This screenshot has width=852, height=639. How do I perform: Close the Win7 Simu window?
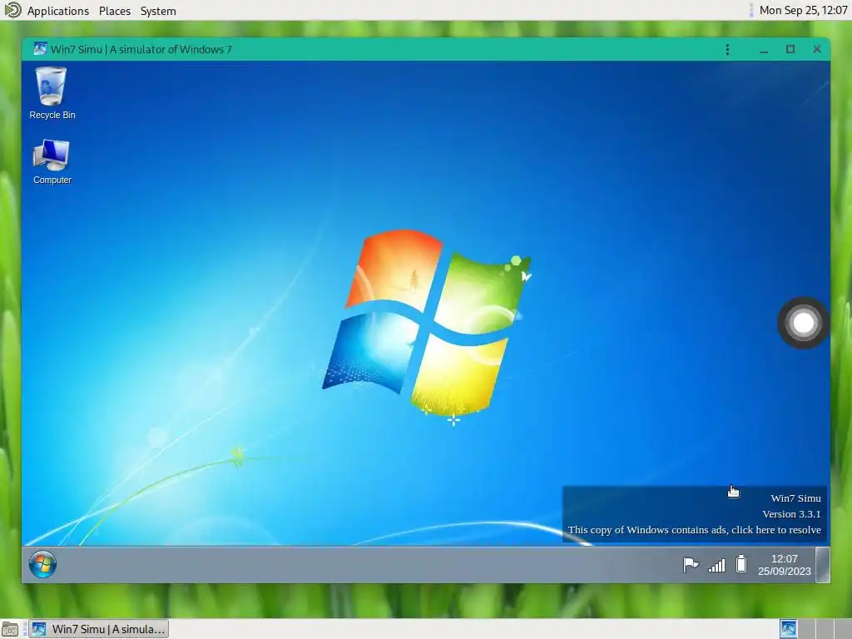[x=817, y=49]
